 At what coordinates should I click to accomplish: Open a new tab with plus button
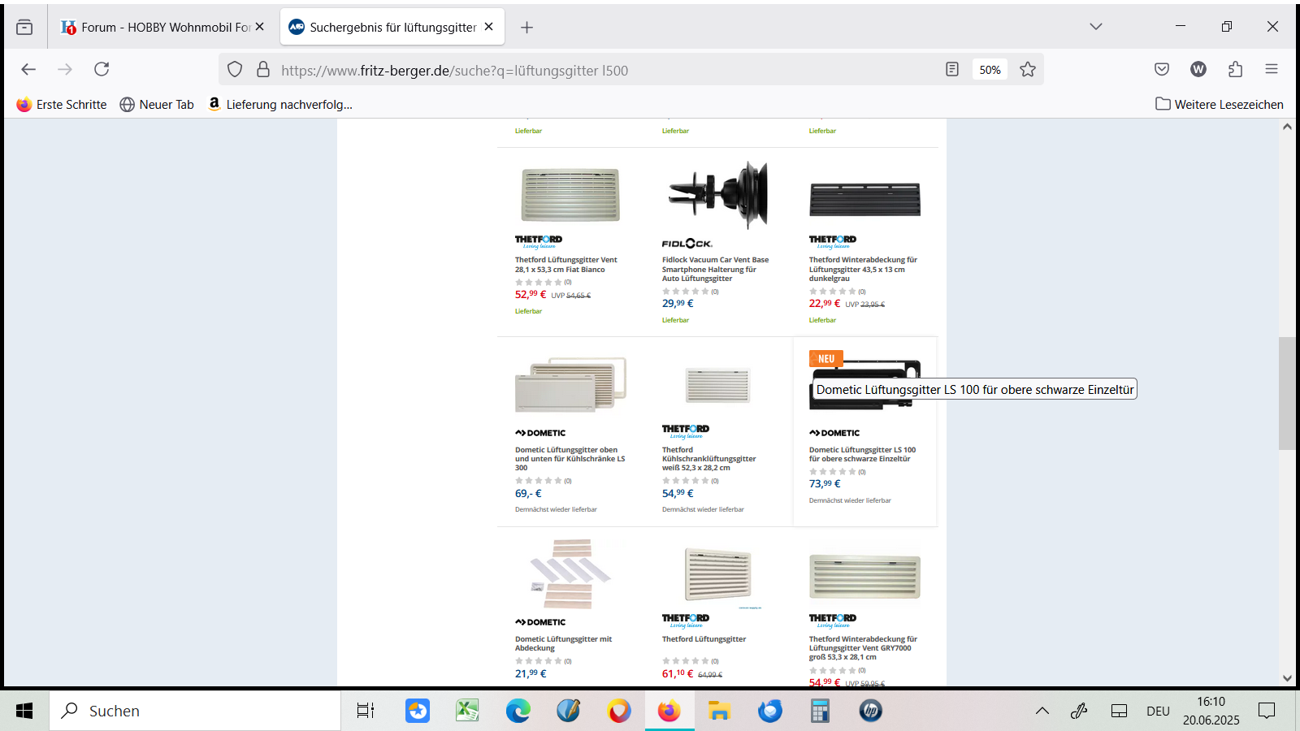526,27
